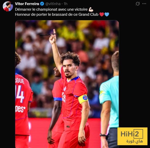Click the red heart emoji

102,14
